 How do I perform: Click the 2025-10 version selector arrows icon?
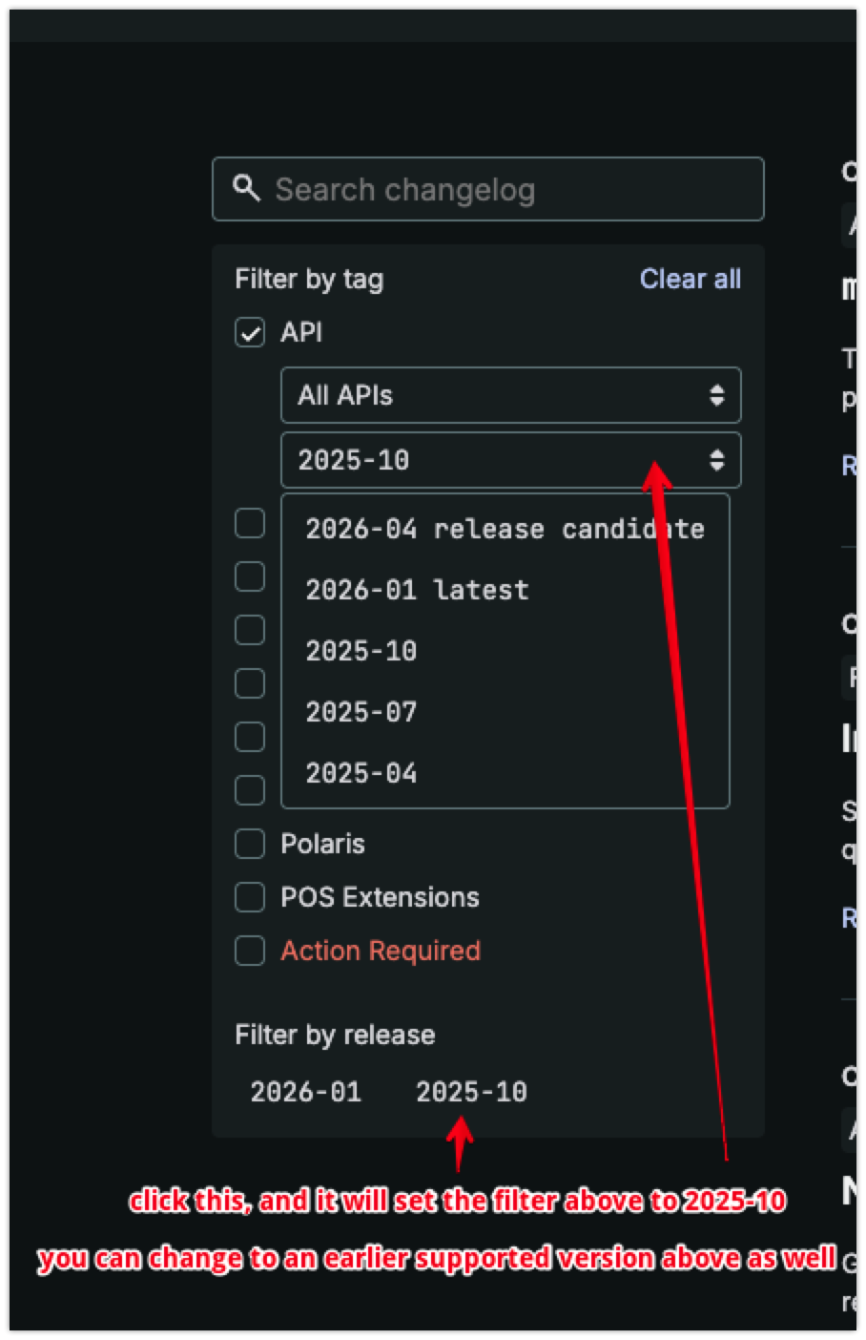(716, 460)
